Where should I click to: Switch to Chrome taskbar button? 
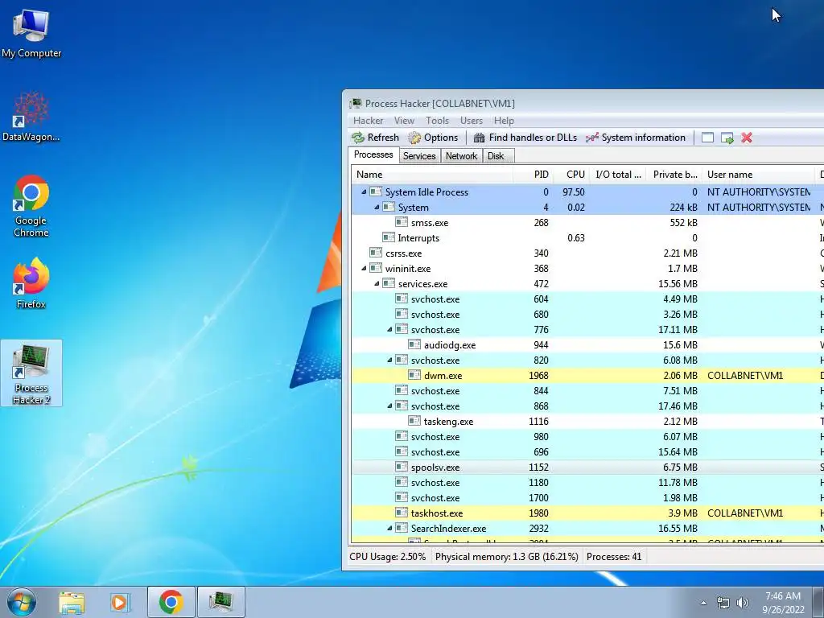pyautogui.click(x=171, y=602)
